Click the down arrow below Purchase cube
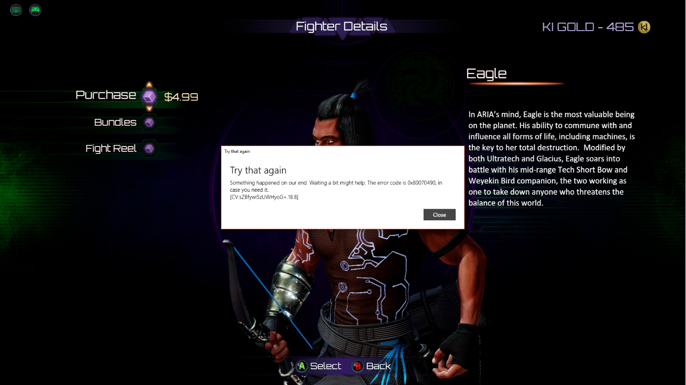Viewport: 686px width, 385px height. pos(149,108)
